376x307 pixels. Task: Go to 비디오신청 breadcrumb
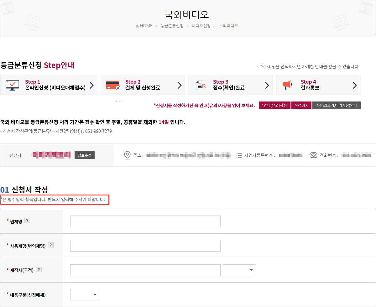[x=201, y=26]
